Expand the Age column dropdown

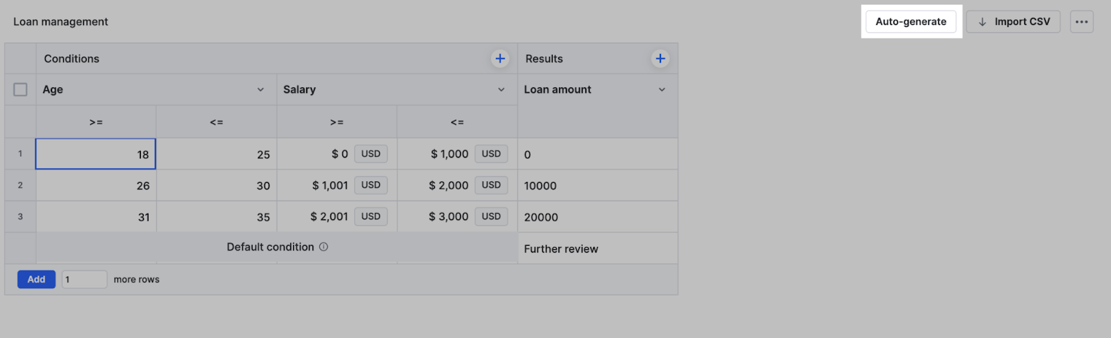coord(260,90)
